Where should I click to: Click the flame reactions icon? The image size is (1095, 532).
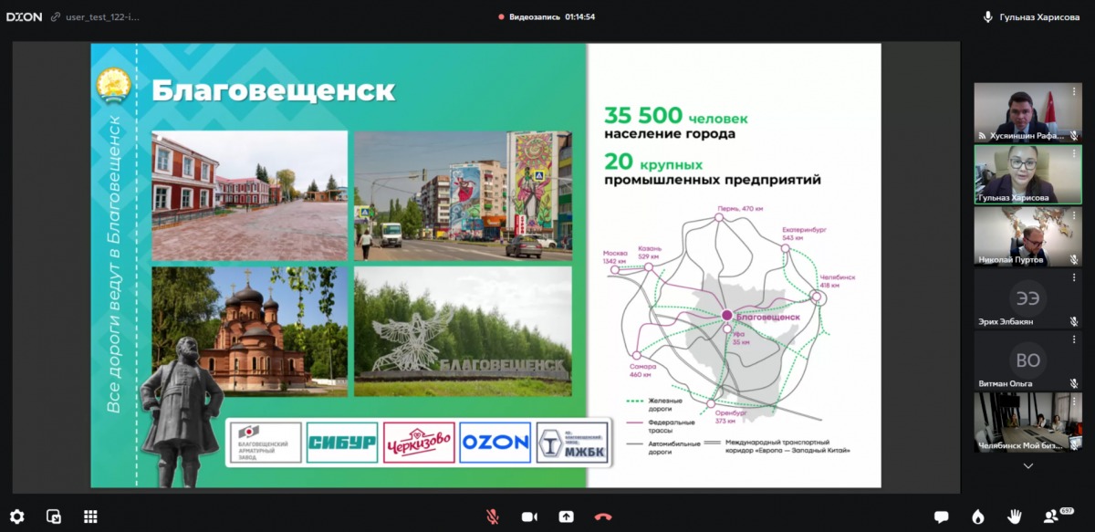point(978,516)
